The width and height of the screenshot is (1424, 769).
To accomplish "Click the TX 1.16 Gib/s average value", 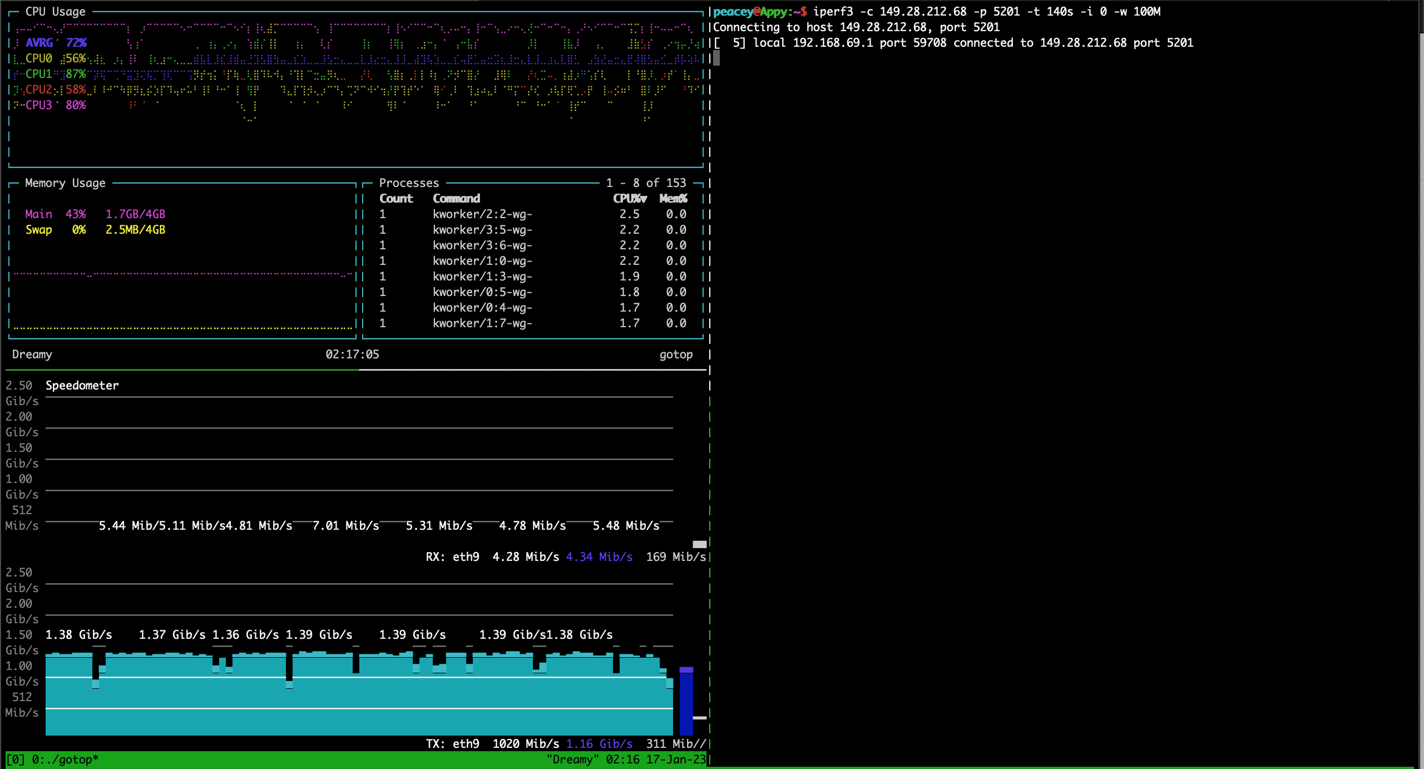I will pos(599,744).
